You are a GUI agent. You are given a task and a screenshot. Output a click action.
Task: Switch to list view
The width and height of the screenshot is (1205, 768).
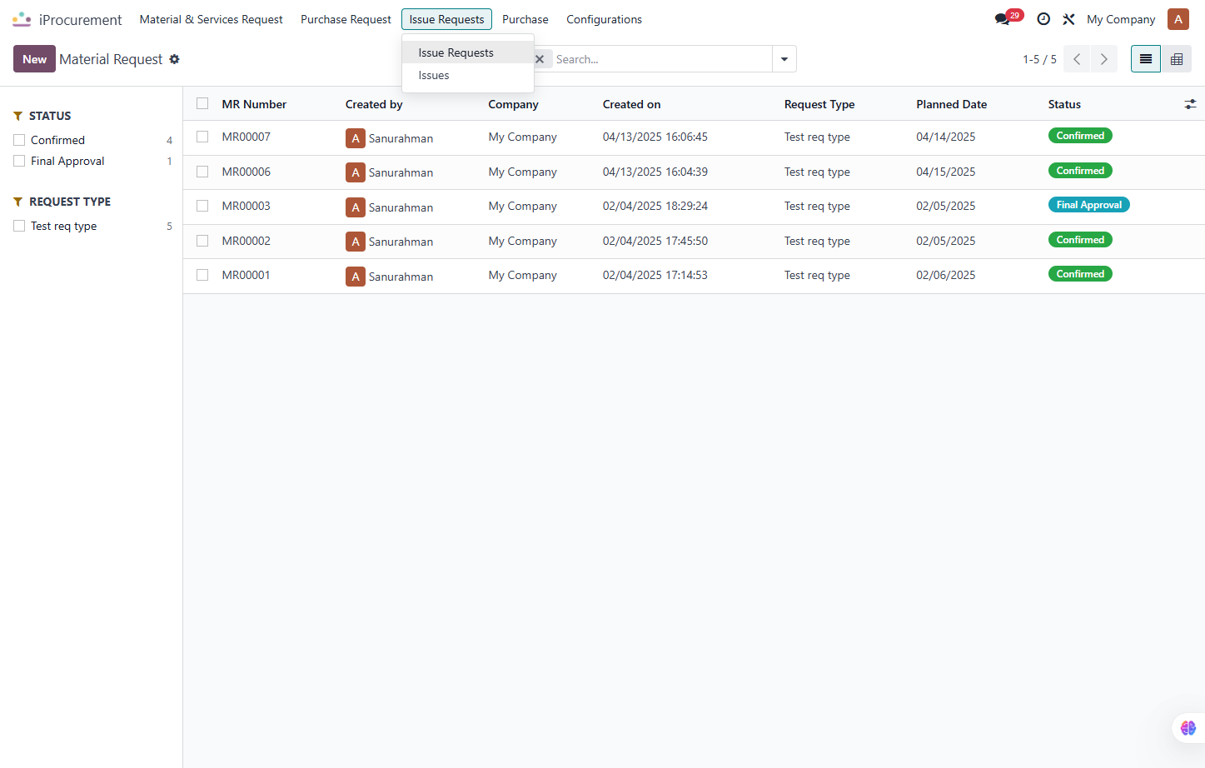point(1146,59)
